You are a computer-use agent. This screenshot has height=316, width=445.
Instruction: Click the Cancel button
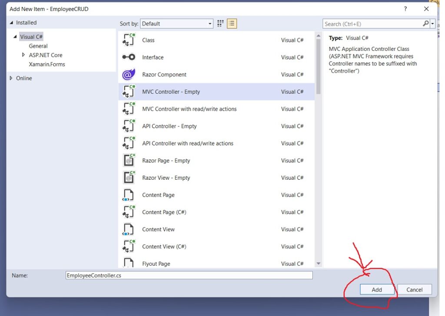414,290
